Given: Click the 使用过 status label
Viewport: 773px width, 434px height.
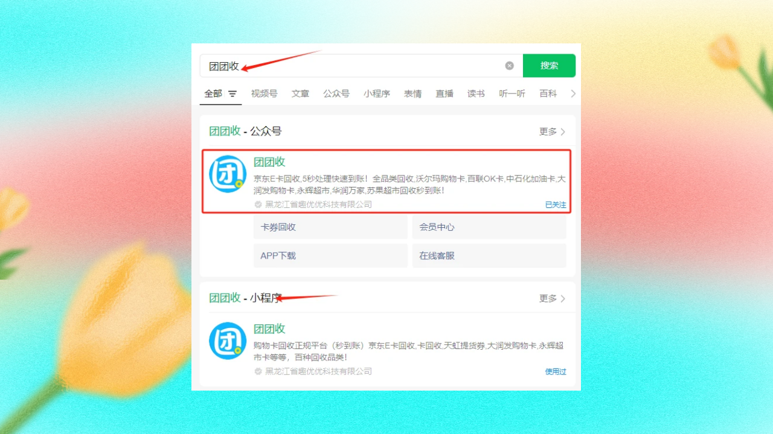Looking at the screenshot, I should 556,372.
